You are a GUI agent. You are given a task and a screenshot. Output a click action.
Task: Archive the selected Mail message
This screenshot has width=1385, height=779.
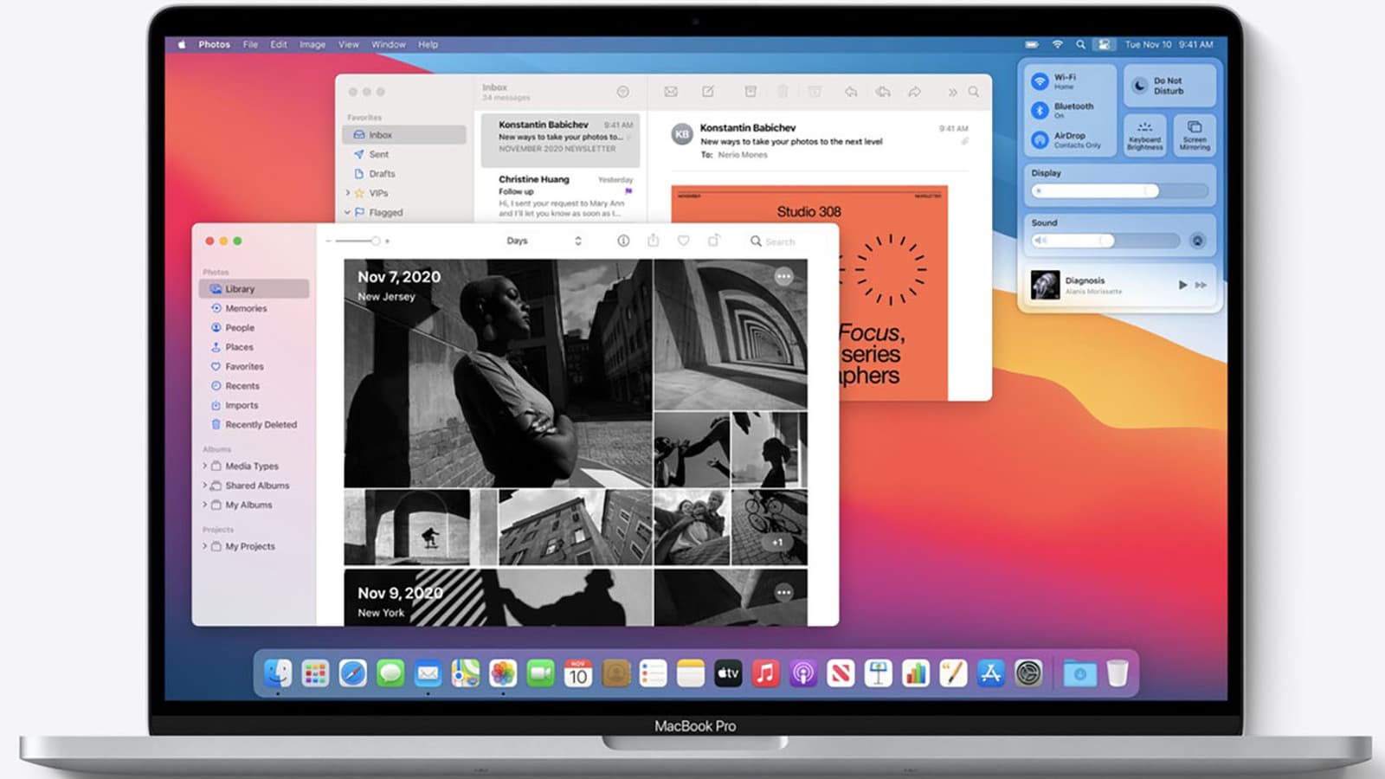(x=750, y=92)
